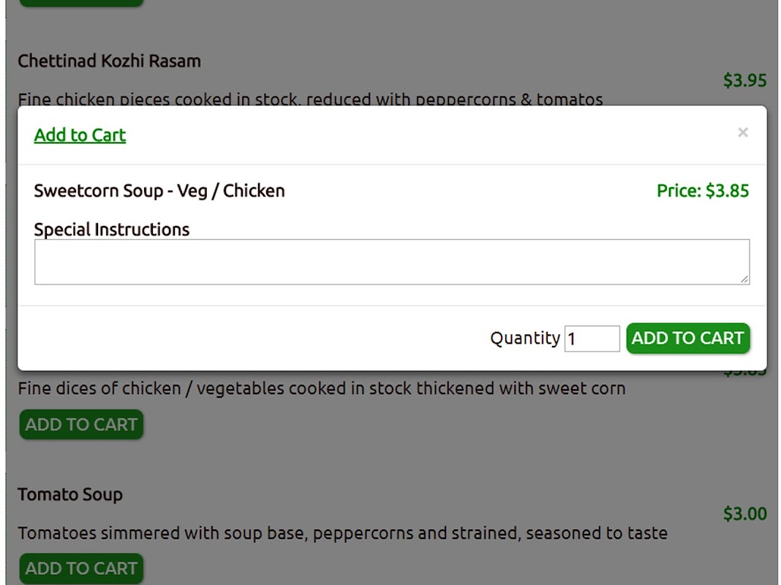Click the Tomato Soup description text

point(342,533)
